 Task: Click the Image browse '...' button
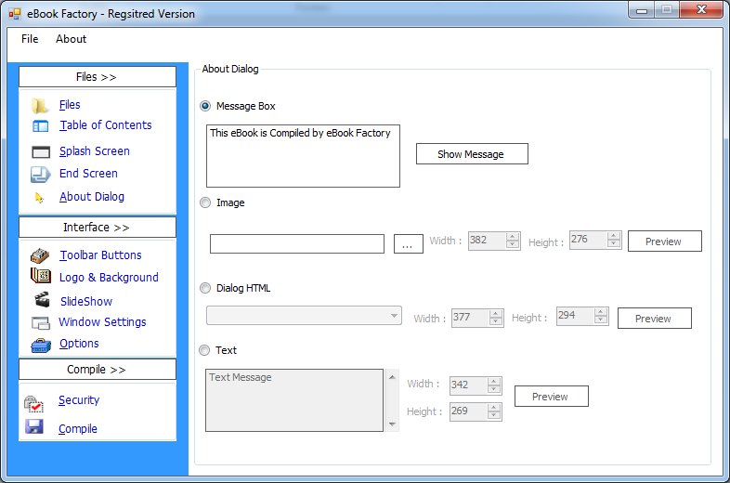409,243
